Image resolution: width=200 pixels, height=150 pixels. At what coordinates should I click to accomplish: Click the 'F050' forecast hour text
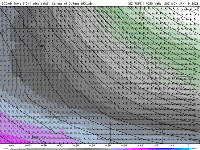149,4
